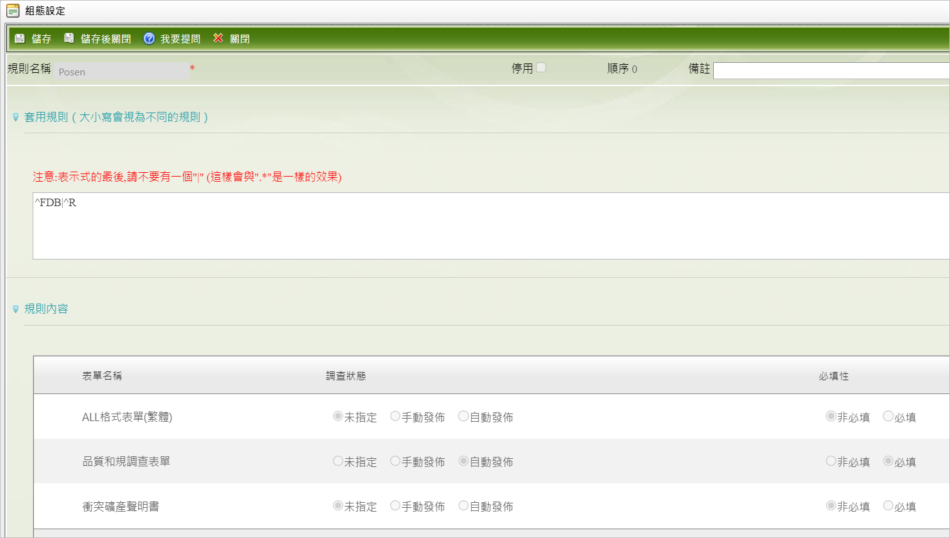Select 手動發佈 for ALL格式表單(繁體)
The width and height of the screenshot is (950, 538).
coord(395,416)
